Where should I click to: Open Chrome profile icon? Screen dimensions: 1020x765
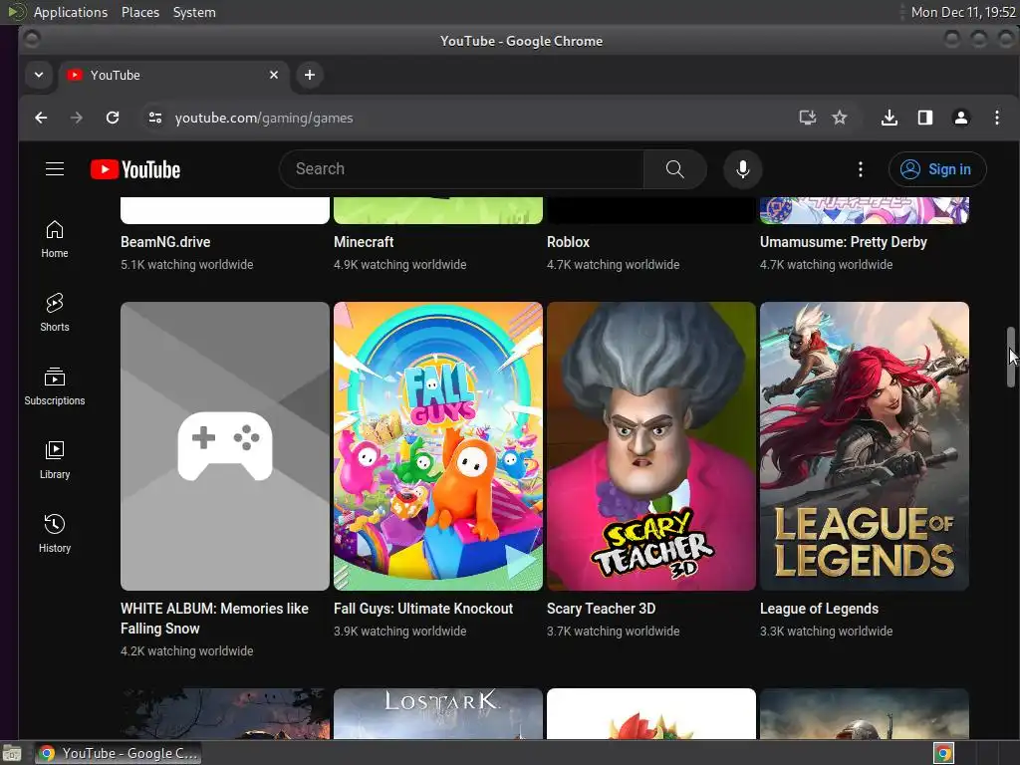[x=961, y=118]
